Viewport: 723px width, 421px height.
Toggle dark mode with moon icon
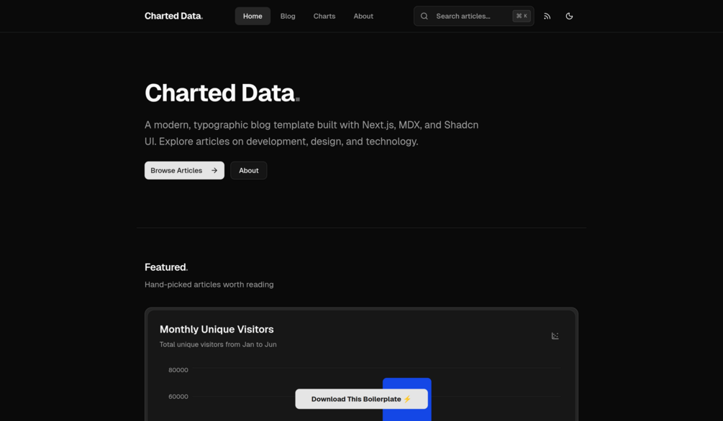coord(569,16)
